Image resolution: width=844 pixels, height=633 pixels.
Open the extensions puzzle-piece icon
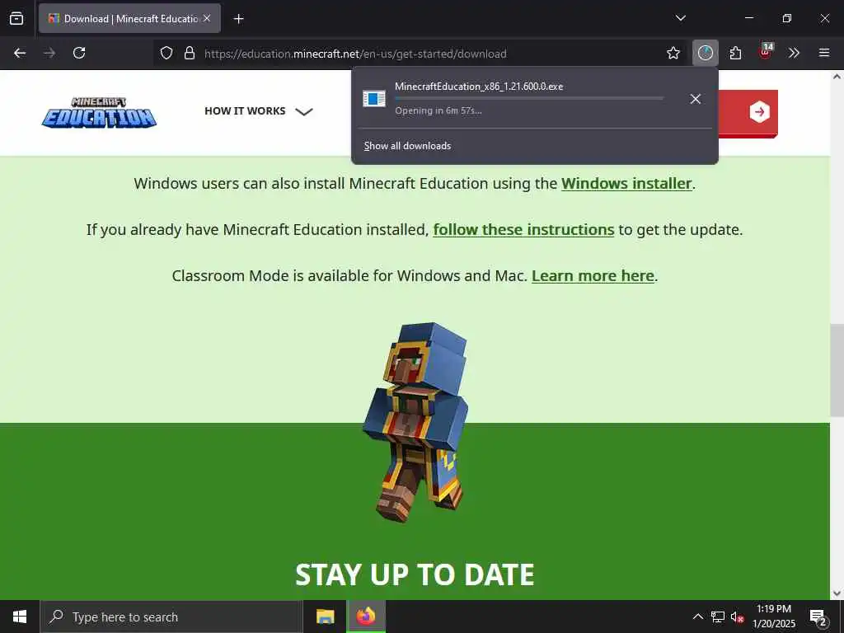click(735, 53)
